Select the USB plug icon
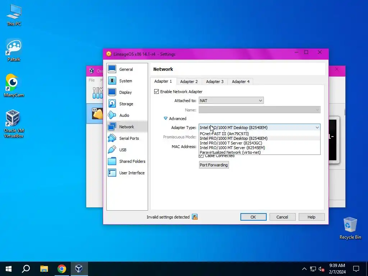The image size is (368, 276). tap(112, 149)
